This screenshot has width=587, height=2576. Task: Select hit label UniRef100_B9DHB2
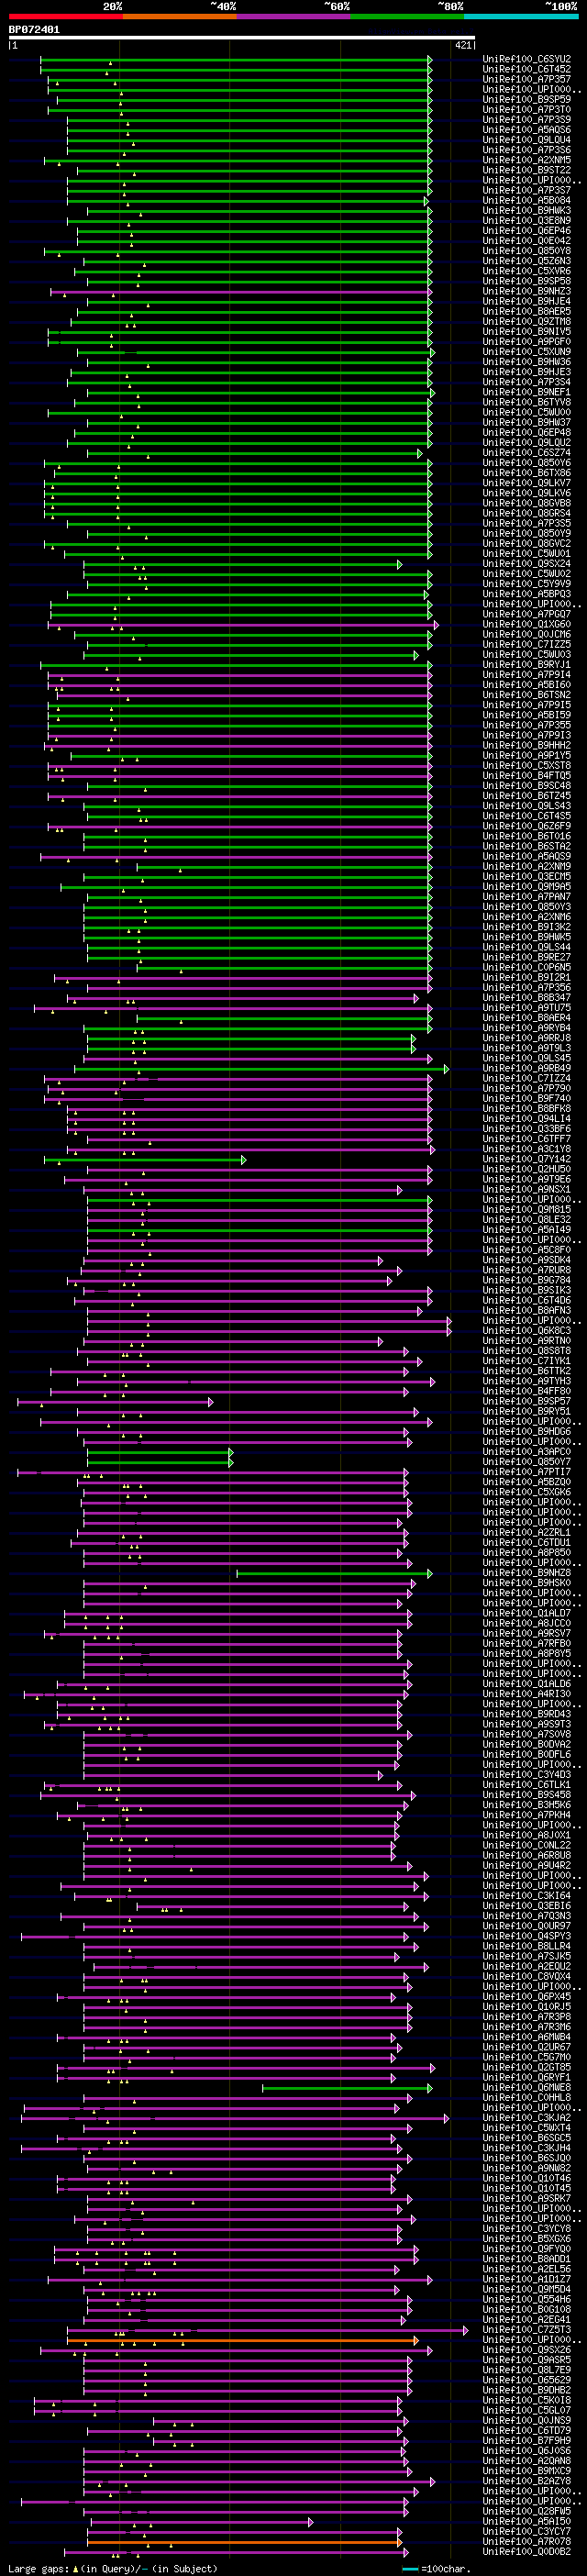[527, 2390]
